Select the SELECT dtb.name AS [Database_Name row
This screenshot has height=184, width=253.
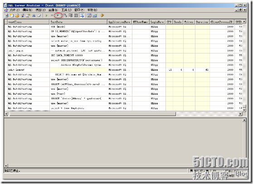pyautogui.click(x=123, y=74)
